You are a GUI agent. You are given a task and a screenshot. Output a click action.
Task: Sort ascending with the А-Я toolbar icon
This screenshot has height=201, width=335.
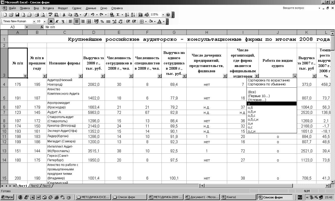pos(127,15)
